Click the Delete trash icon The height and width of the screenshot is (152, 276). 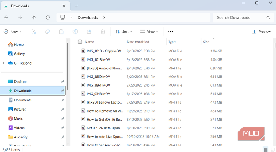pos(103,32)
